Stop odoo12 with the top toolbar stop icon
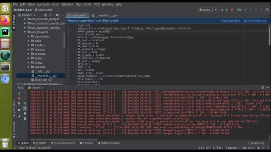The height and width of the screenshot is (152, 271). coord(232,10)
